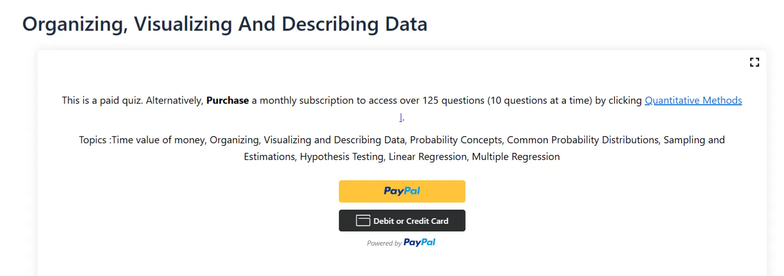Choose the Debit or Credit Card button

pyautogui.click(x=402, y=221)
